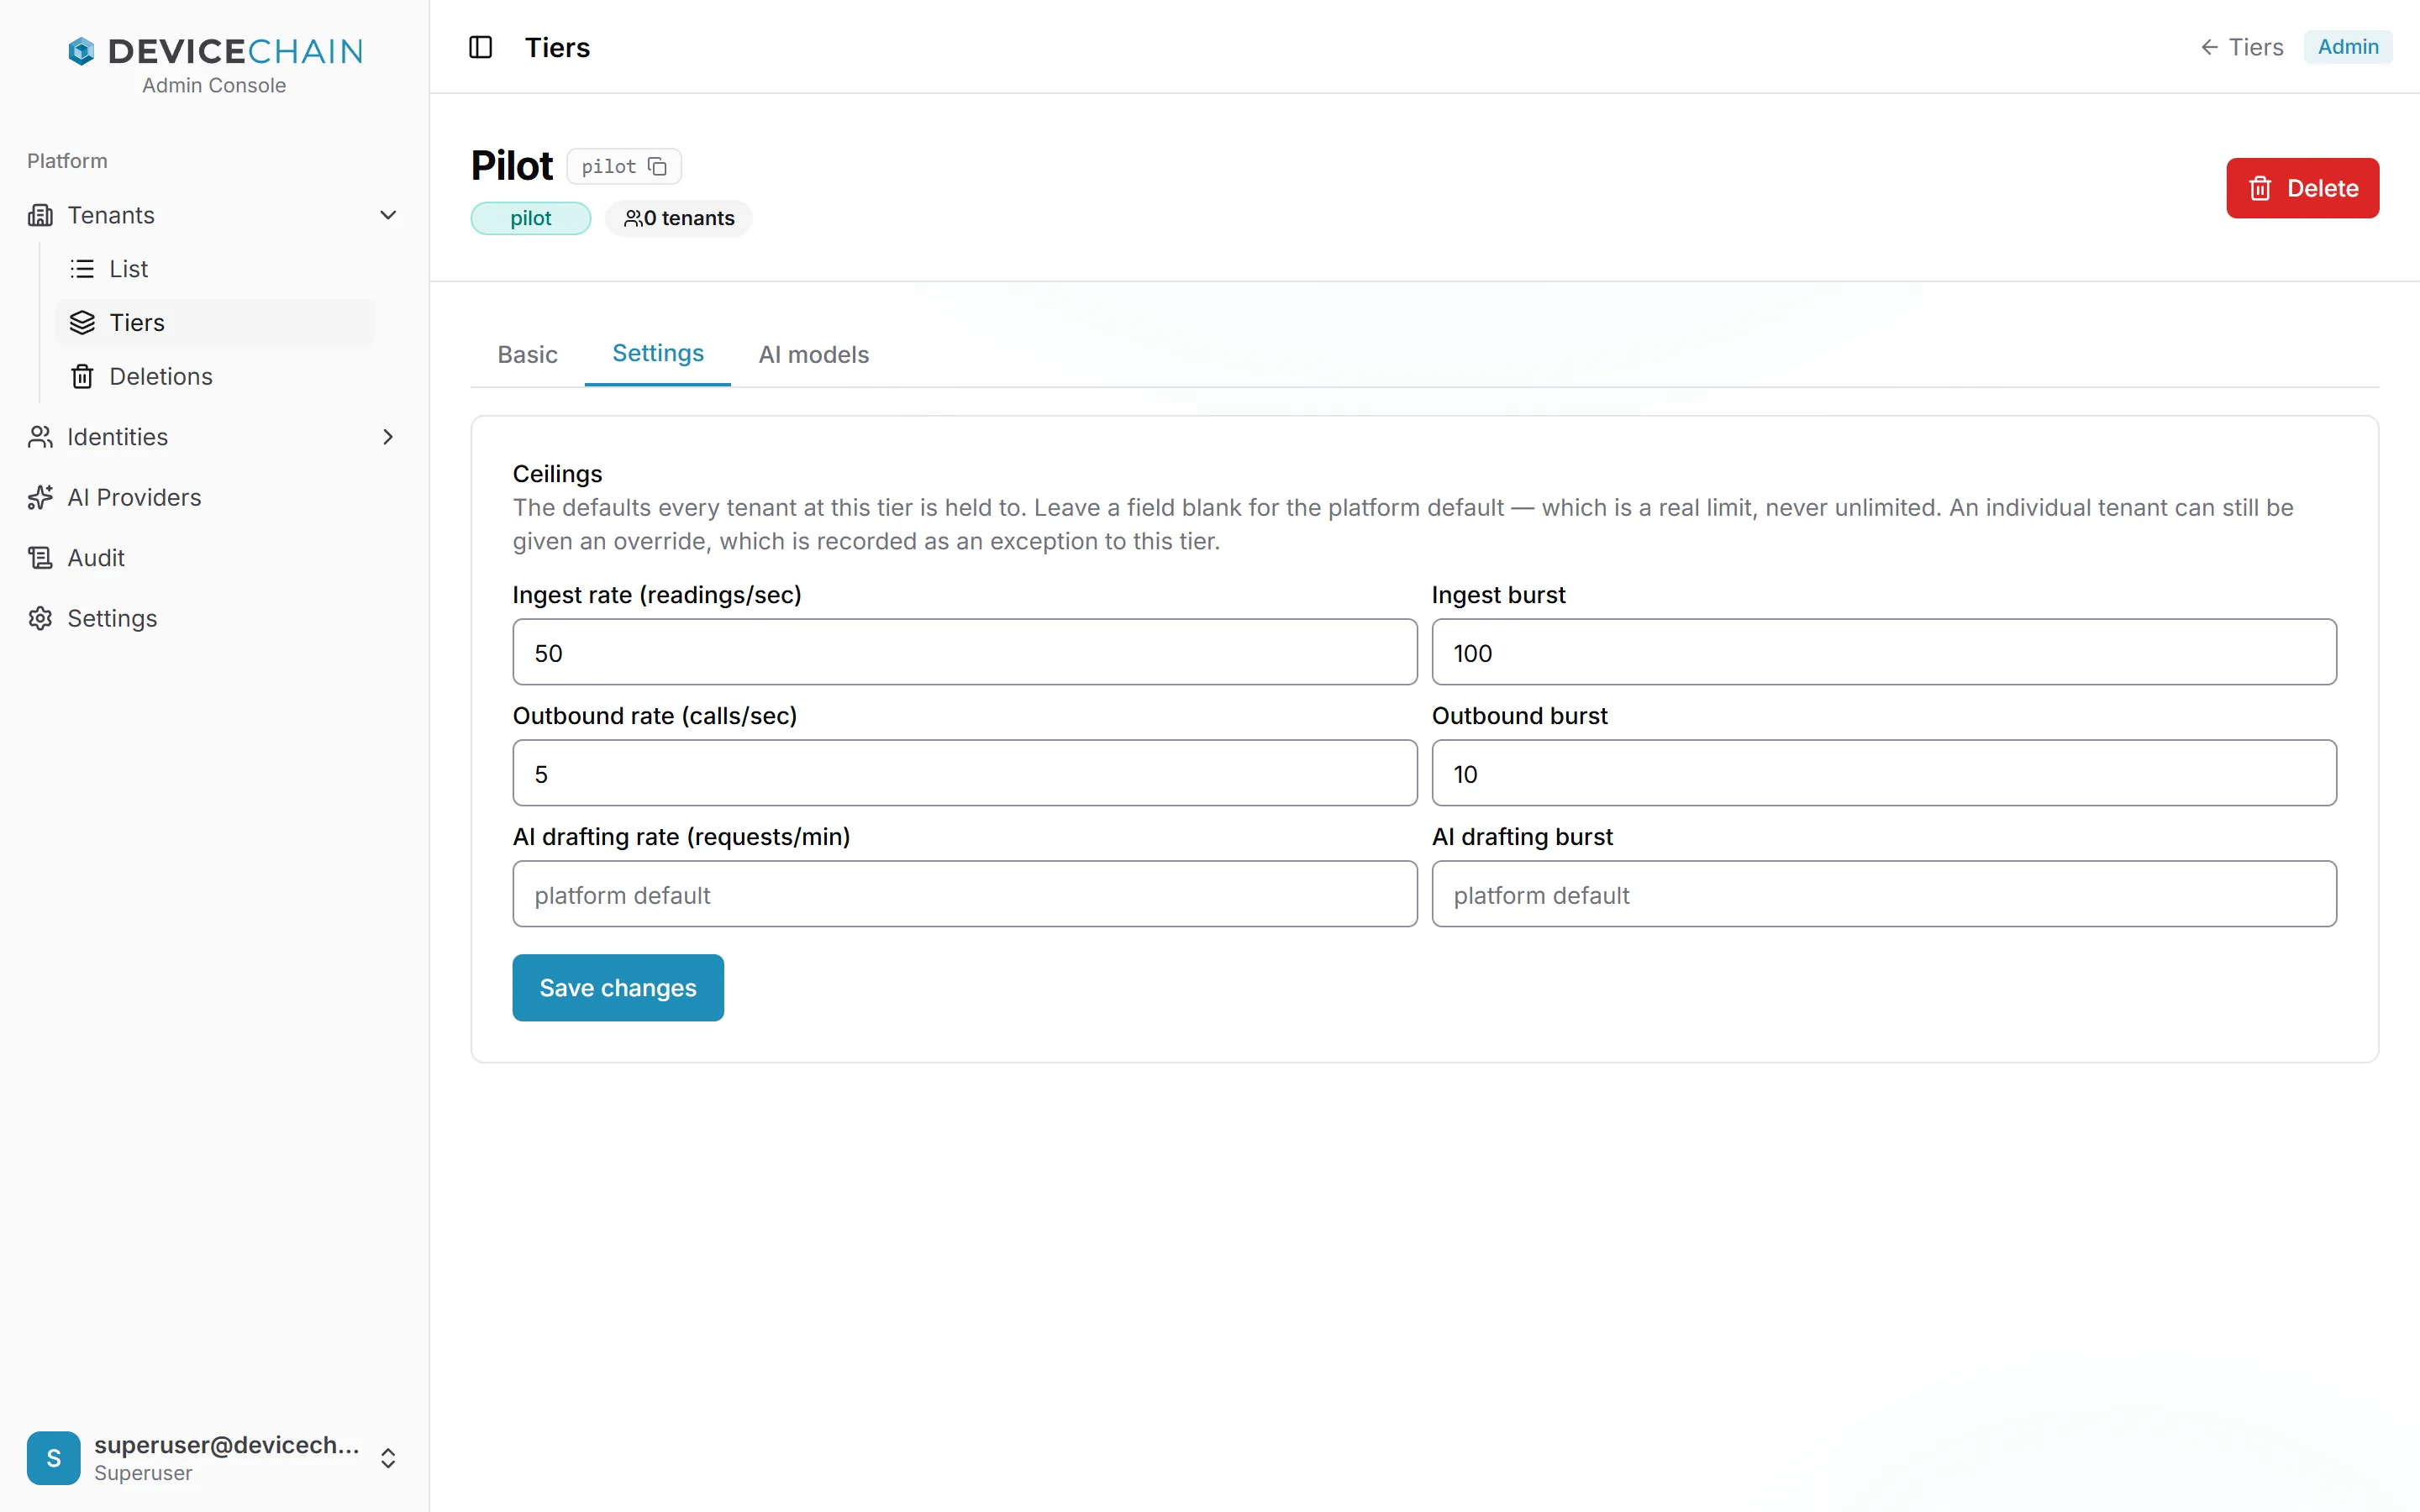Toggle the sidebar panel icon
The width and height of the screenshot is (2420, 1512).
(481, 47)
